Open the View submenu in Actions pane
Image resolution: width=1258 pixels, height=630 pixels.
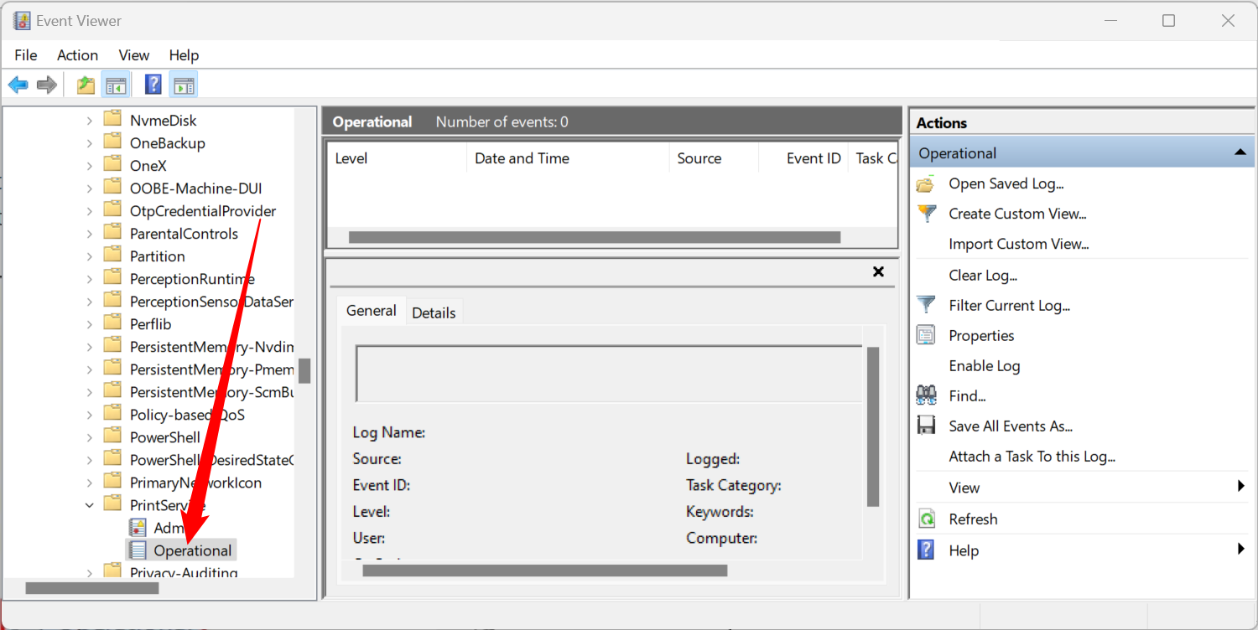[964, 488]
